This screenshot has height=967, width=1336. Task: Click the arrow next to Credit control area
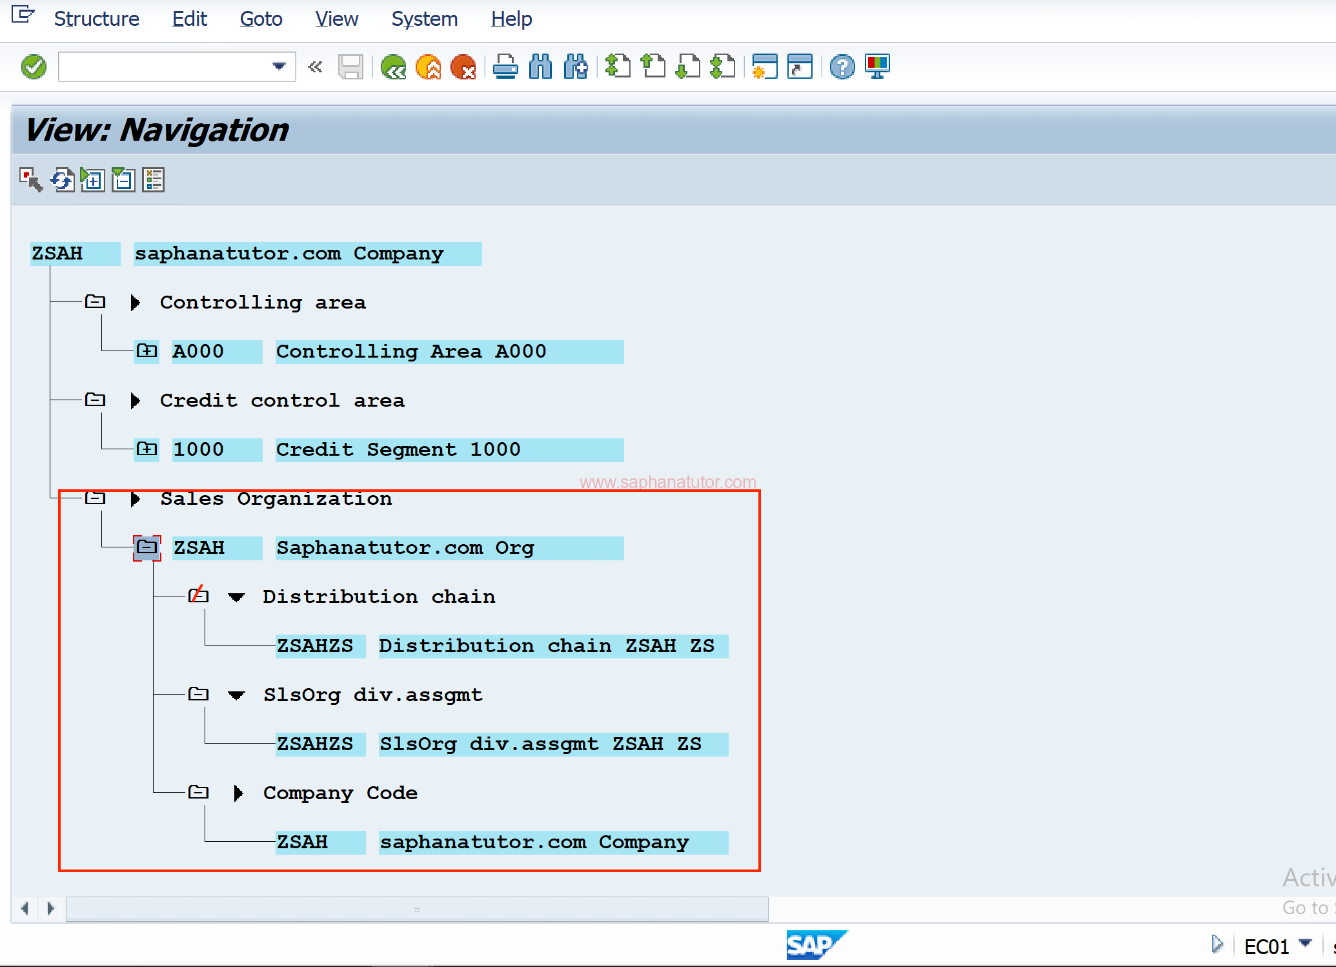point(135,400)
